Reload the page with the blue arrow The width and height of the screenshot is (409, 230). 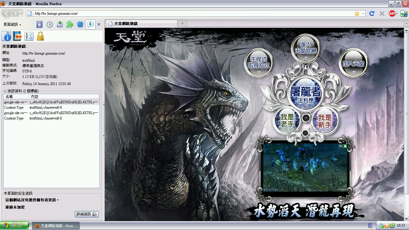pos(372,13)
